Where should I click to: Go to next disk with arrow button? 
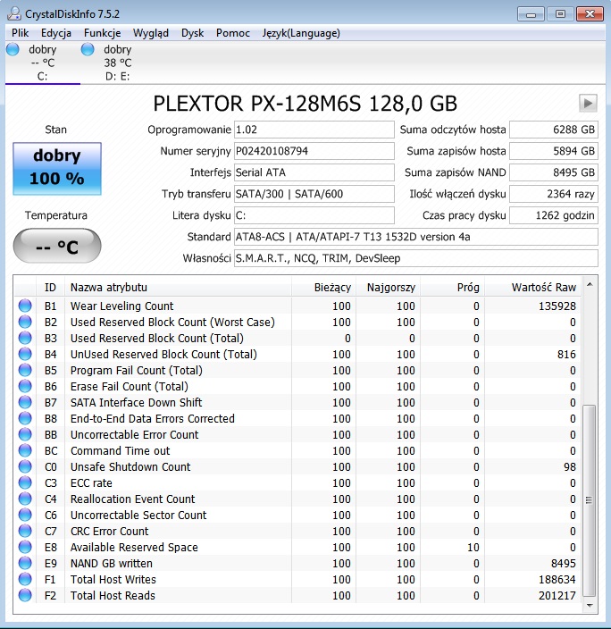coord(588,103)
